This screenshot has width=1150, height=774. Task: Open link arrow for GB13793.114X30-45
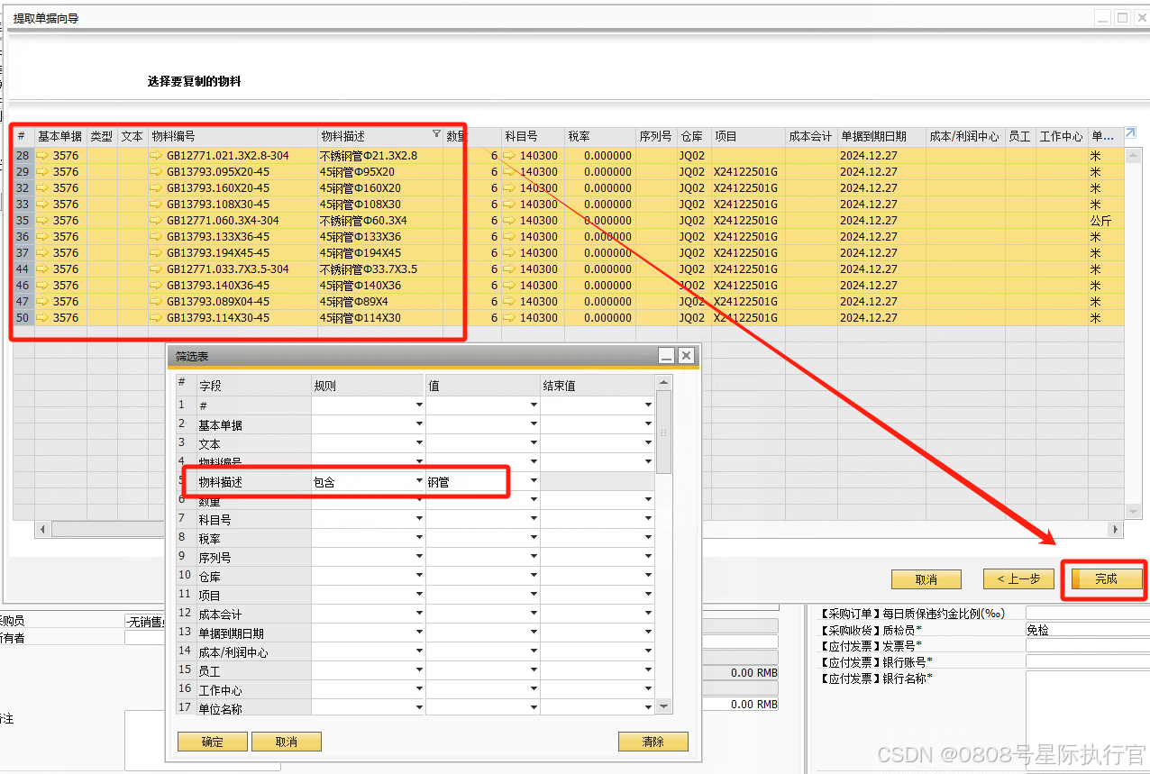click(x=157, y=318)
